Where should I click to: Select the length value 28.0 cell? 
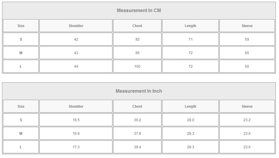pyautogui.click(x=190, y=120)
